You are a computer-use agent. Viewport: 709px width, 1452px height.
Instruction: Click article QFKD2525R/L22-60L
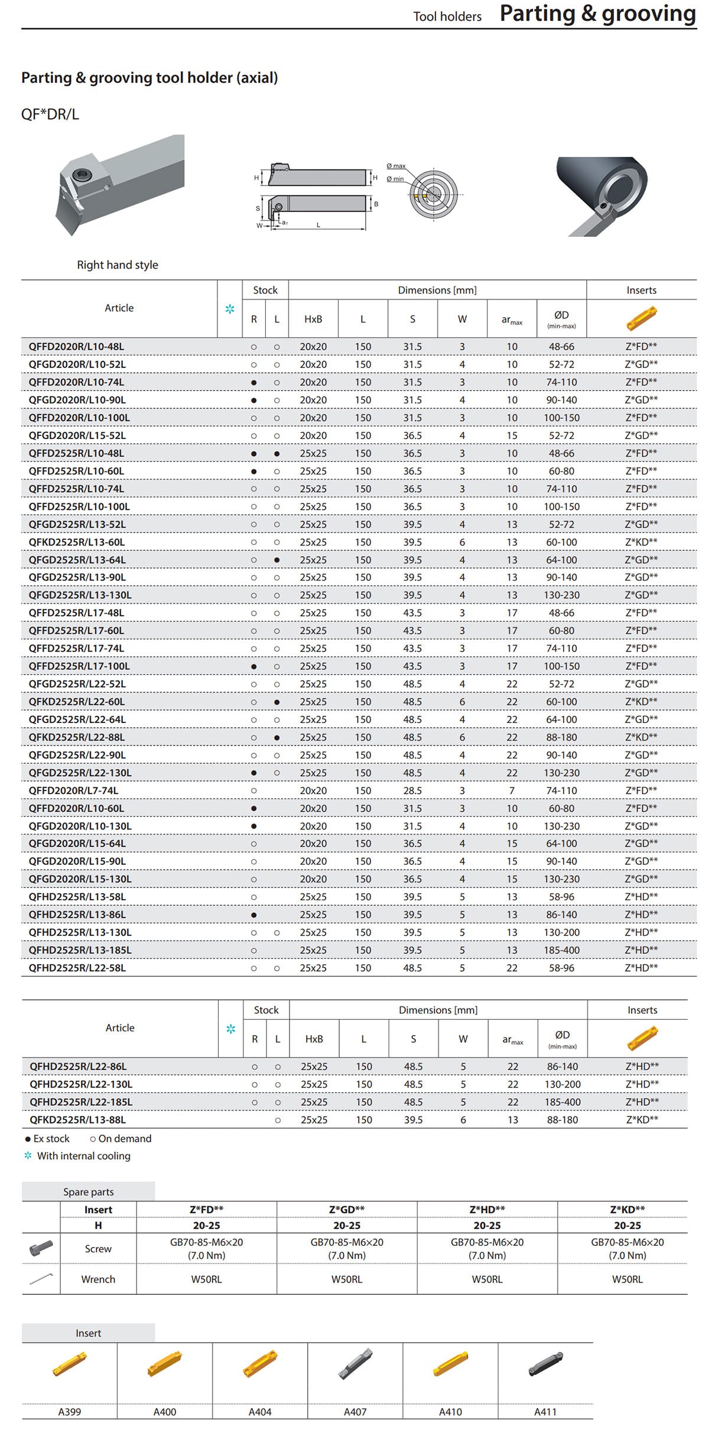pos(77,702)
